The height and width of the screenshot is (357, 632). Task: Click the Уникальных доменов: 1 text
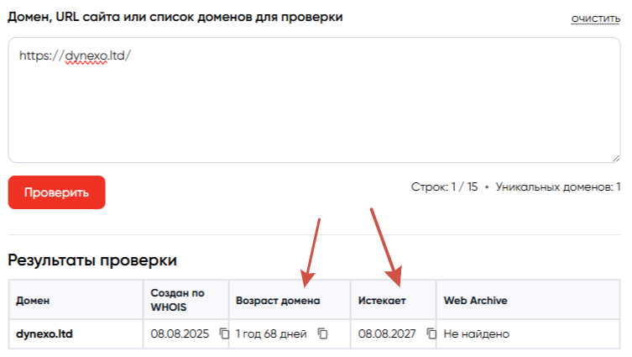(x=558, y=186)
